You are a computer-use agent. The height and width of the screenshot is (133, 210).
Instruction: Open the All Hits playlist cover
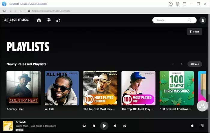[62, 88]
